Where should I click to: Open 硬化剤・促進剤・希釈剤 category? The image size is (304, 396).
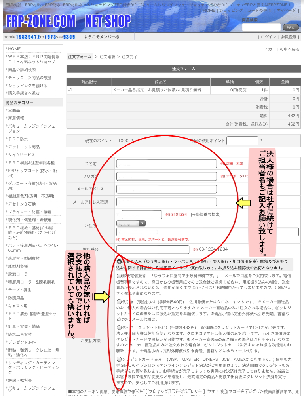[x=30, y=220]
